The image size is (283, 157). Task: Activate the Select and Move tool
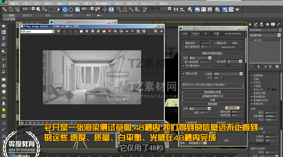65,9
